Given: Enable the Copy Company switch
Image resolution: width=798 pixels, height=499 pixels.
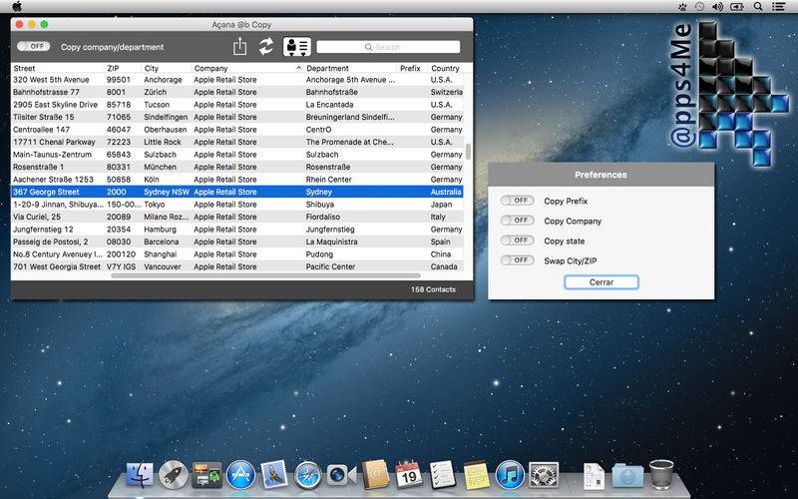Looking at the screenshot, I should coord(517,221).
